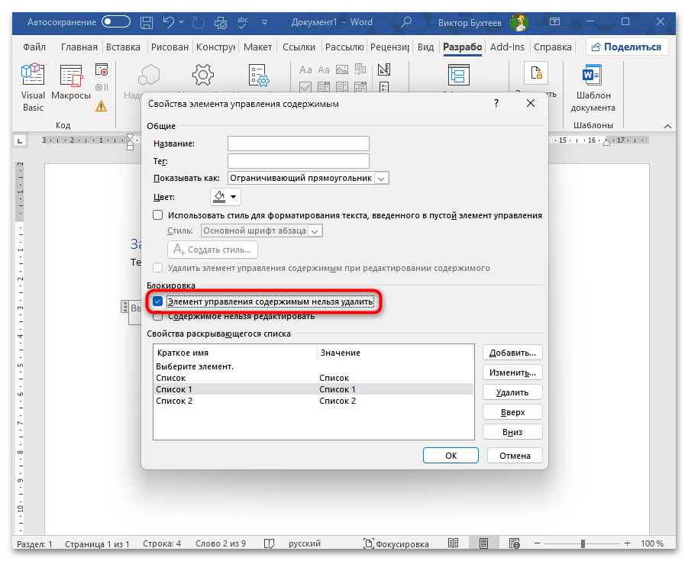Click the 'Добавить...' button
Screen dimensions: 688x561
coord(512,353)
